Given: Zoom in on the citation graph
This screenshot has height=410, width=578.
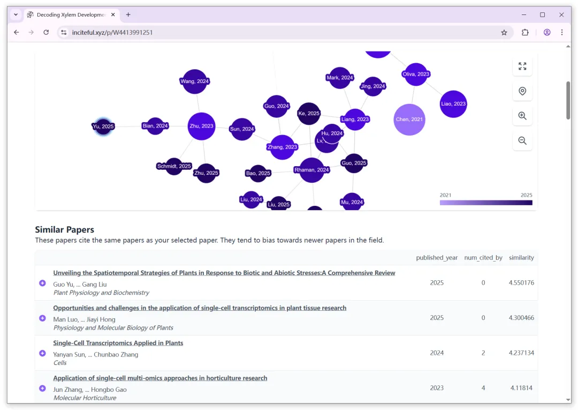Looking at the screenshot, I should coord(522,116).
